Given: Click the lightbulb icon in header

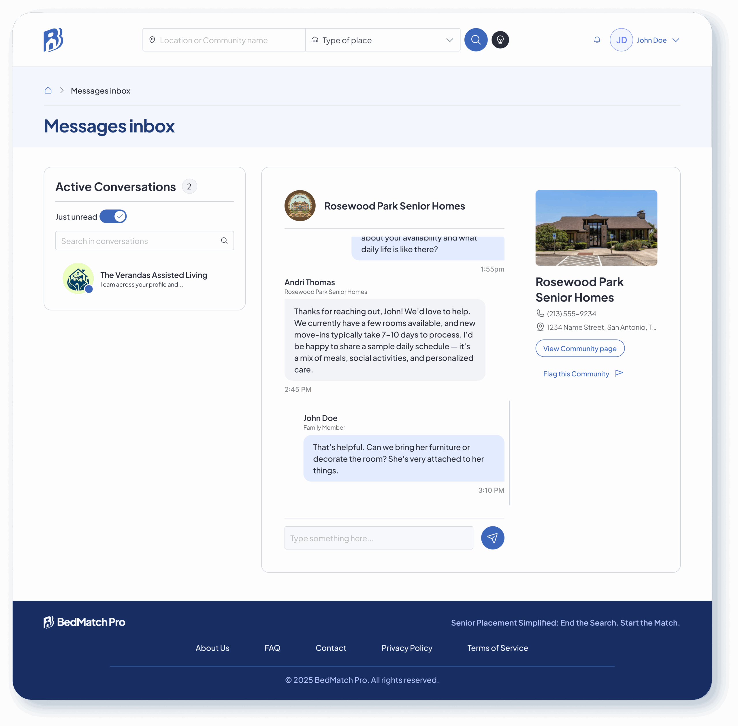Looking at the screenshot, I should coord(500,40).
